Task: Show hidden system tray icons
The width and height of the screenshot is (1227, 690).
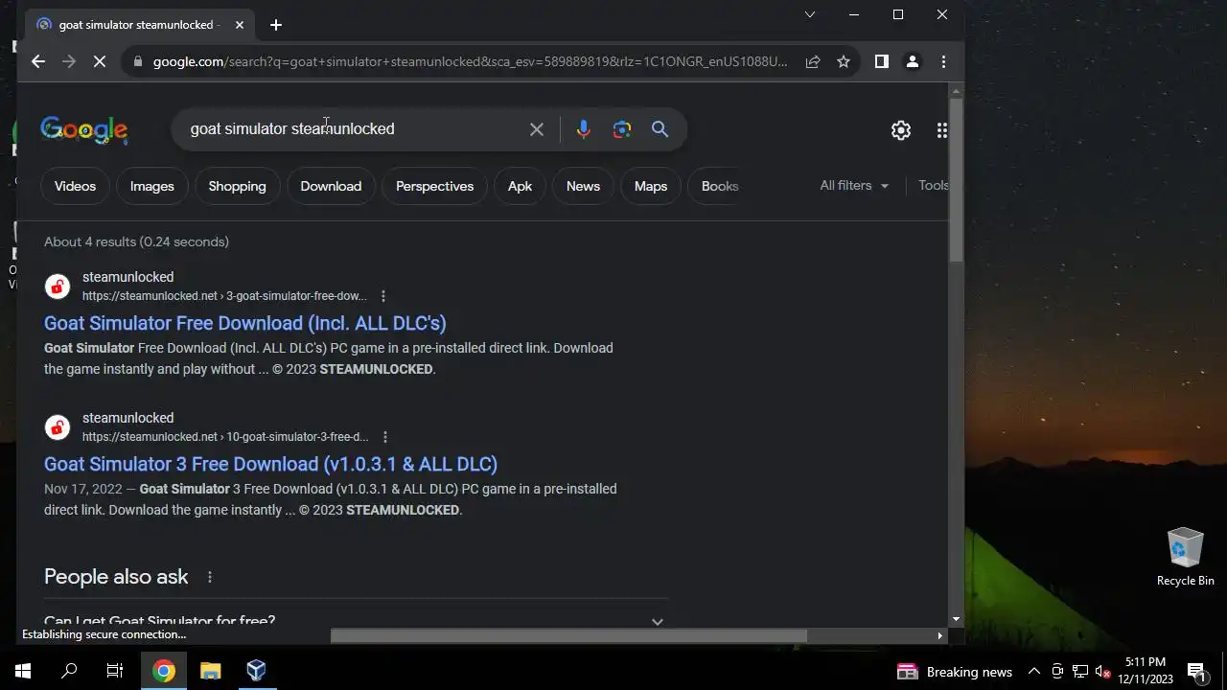Action: click(x=1033, y=672)
